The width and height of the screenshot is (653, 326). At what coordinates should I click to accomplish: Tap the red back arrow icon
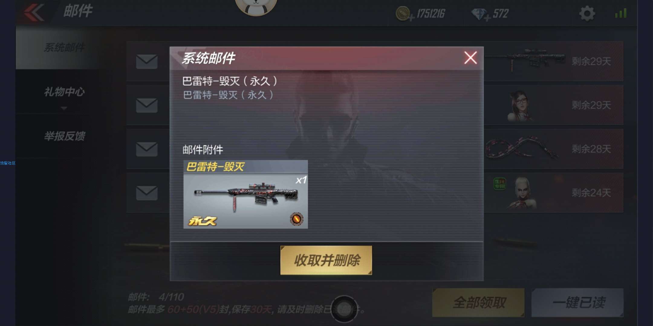pyautogui.click(x=34, y=13)
